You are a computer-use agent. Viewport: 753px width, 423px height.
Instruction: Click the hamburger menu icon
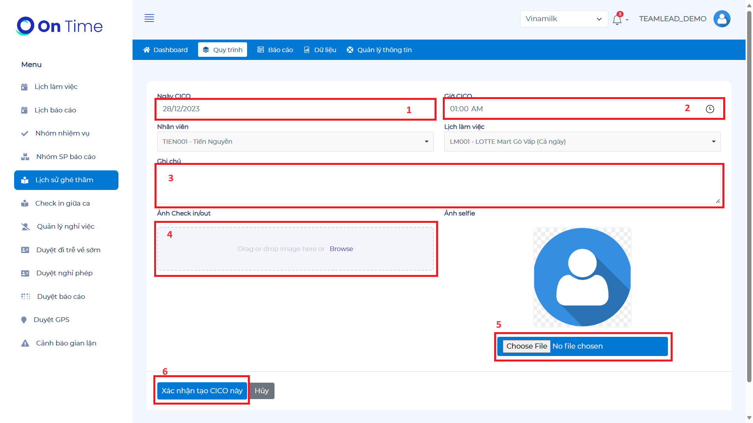coord(149,18)
